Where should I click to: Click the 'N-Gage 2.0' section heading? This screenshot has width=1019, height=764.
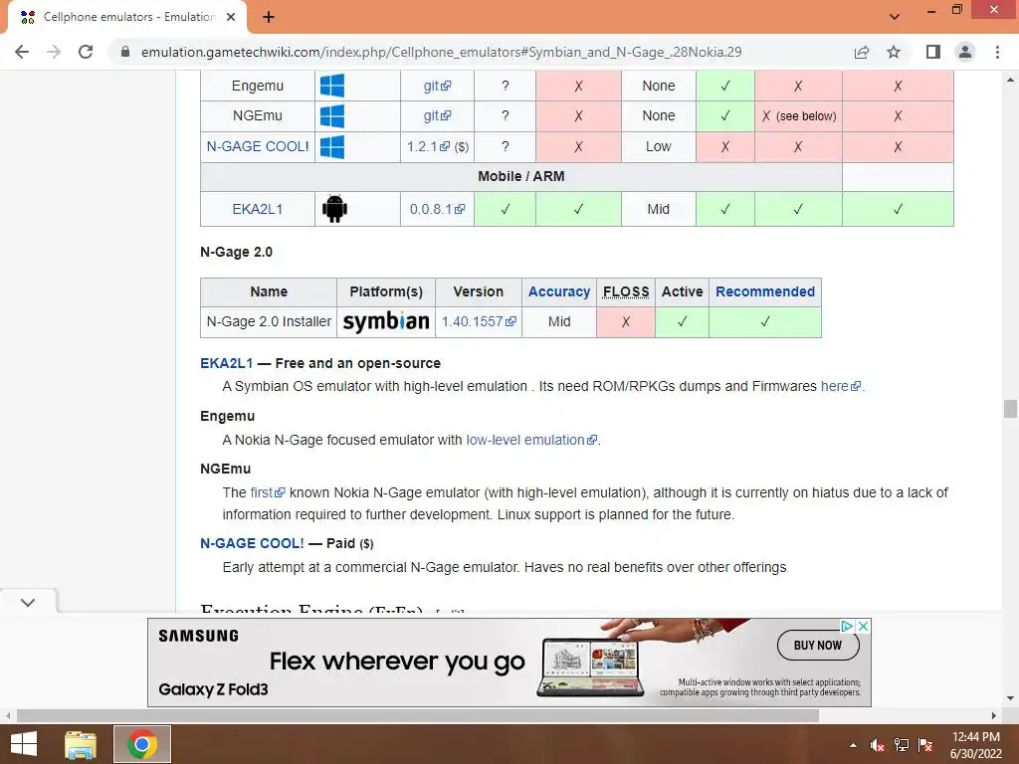pyautogui.click(x=236, y=252)
